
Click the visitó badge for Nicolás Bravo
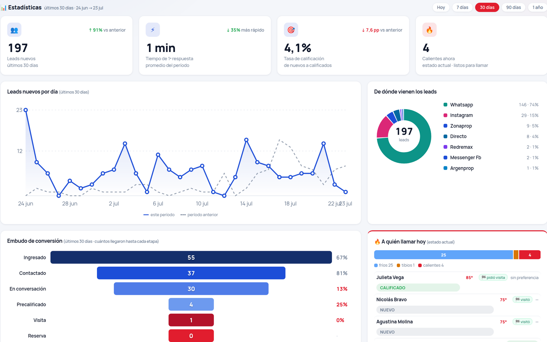click(523, 300)
